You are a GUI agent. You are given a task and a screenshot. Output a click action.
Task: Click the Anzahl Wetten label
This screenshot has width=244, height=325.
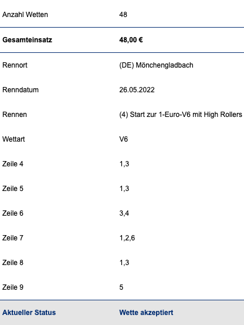[25, 15]
